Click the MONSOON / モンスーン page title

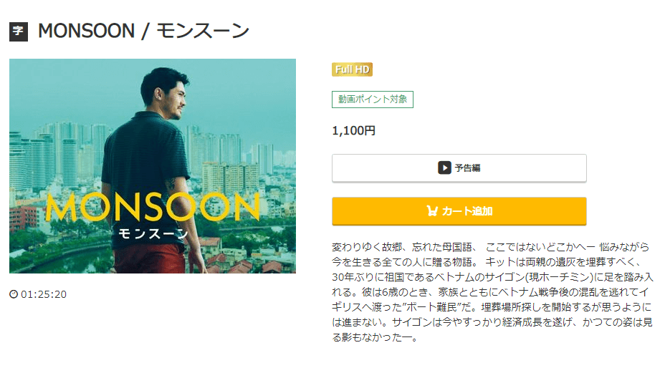(x=143, y=31)
